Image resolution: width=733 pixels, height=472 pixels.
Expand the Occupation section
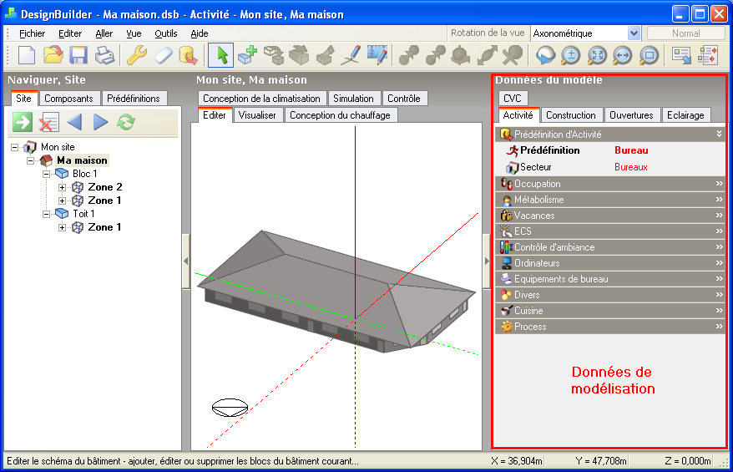pos(719,184)
